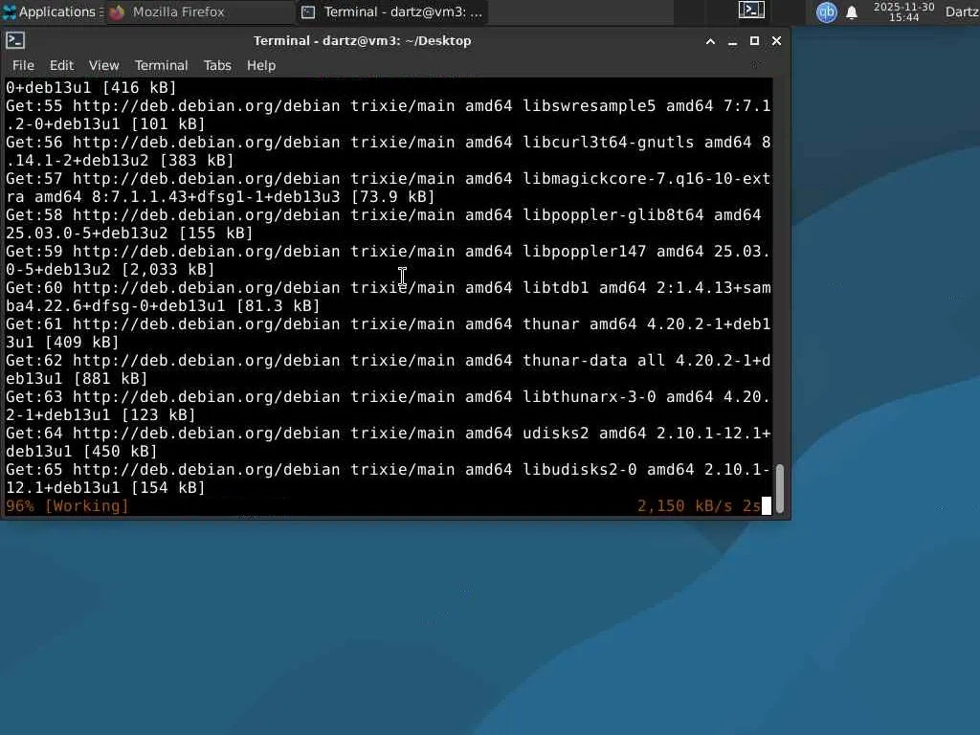Viewport: 980px width, 735px height.
Task: Open the Help menu
Action: coord(260,65)
